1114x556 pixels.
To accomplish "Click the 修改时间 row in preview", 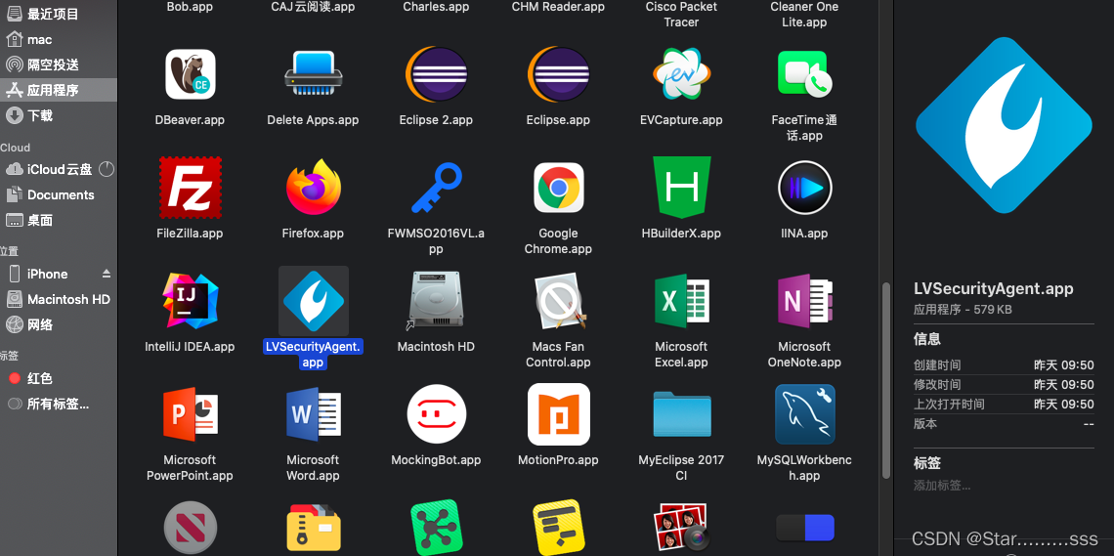I will point(1004,385).
